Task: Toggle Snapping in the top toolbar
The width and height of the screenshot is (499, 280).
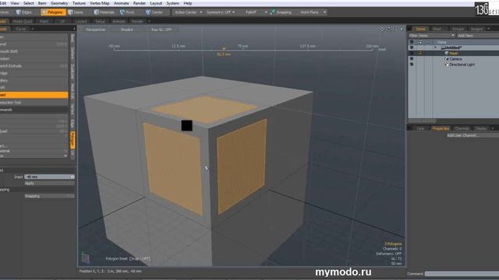Action: [x=281, y=12]
